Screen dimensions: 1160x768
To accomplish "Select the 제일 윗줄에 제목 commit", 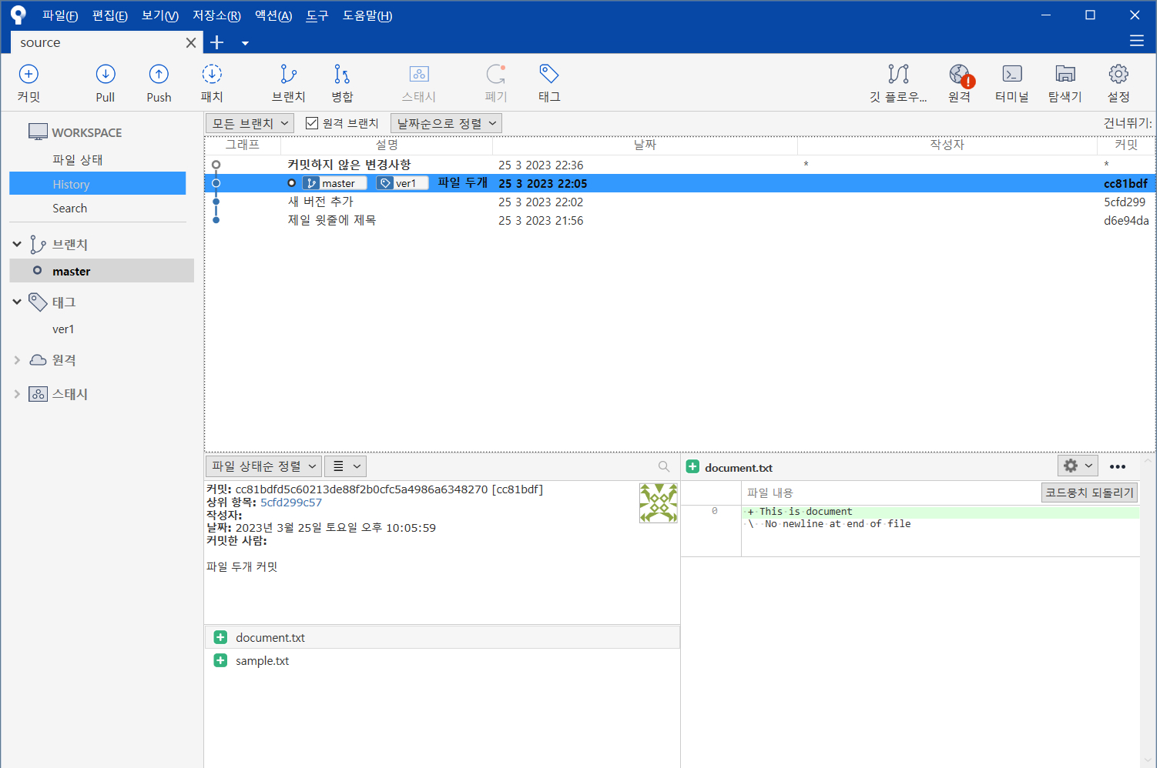I will 679,220.
